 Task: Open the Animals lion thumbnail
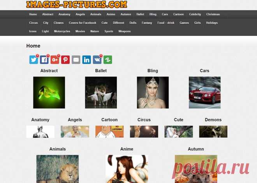tap(58, 169)
